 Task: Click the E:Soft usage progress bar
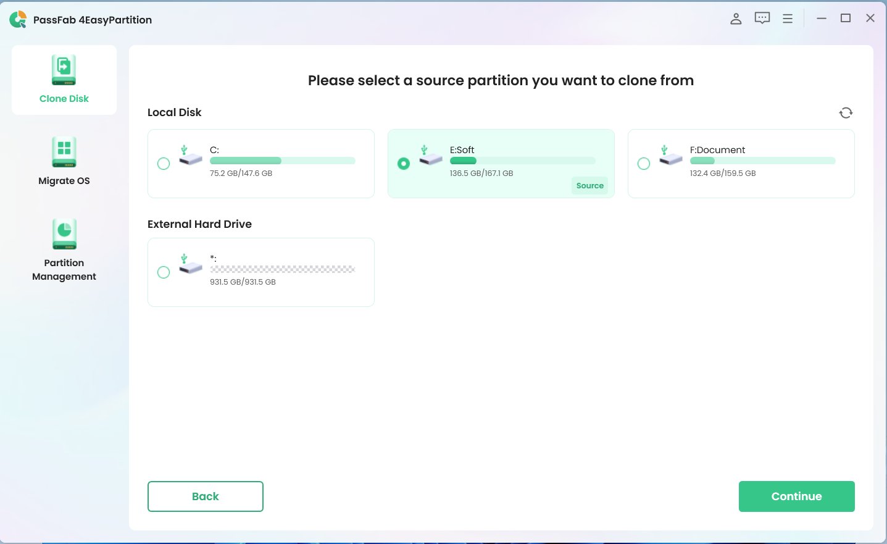522,161
